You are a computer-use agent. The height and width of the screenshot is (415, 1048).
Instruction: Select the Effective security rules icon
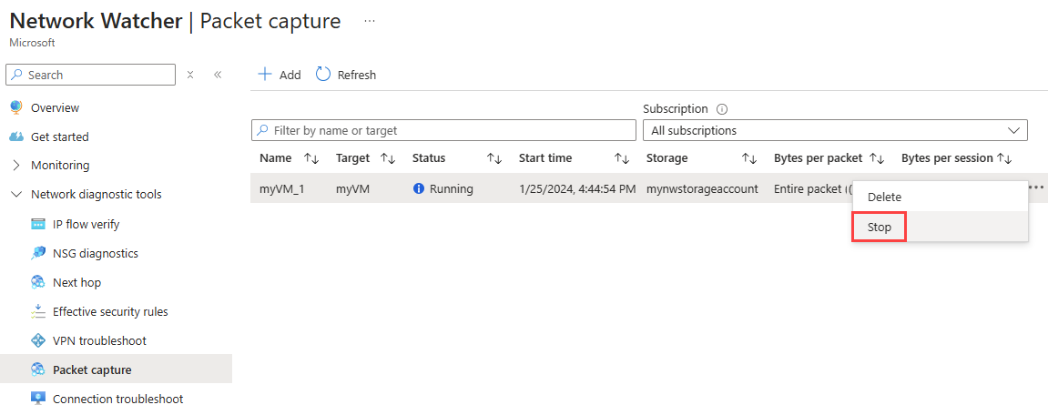point(38,311)
